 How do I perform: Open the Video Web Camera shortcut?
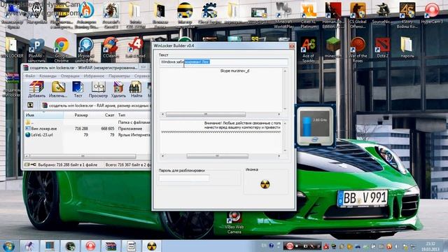pos(234,223)
